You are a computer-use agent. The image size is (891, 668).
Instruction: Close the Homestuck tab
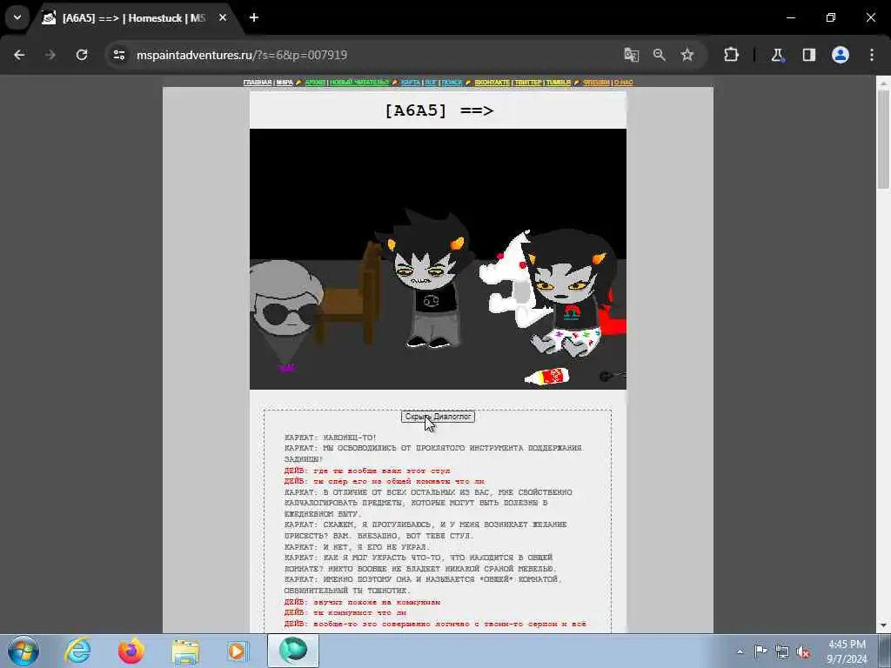(x=223, y=17)
